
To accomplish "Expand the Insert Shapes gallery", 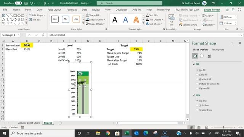I will pyautogui.click(x=26, y=23).
